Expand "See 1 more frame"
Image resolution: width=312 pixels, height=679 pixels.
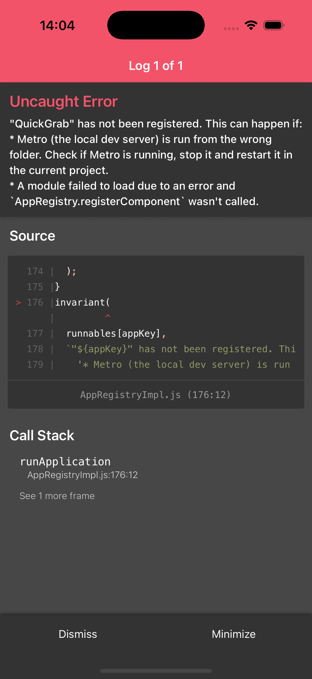(x=57, y=496)
